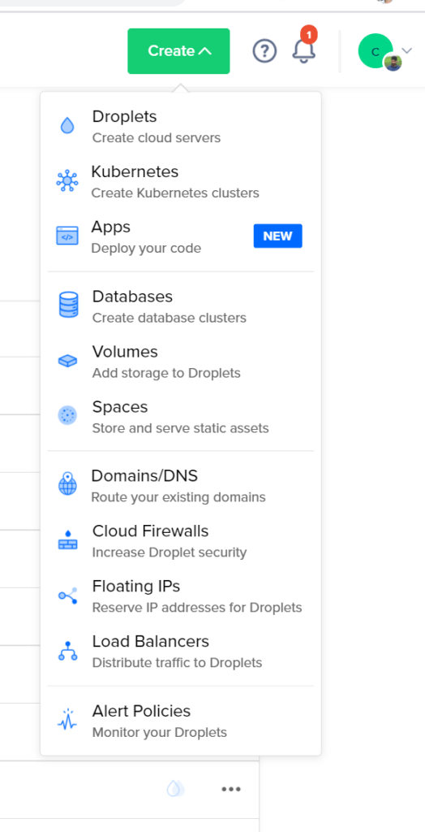
Task: Open the notifications bell
Action: point(303,51)
